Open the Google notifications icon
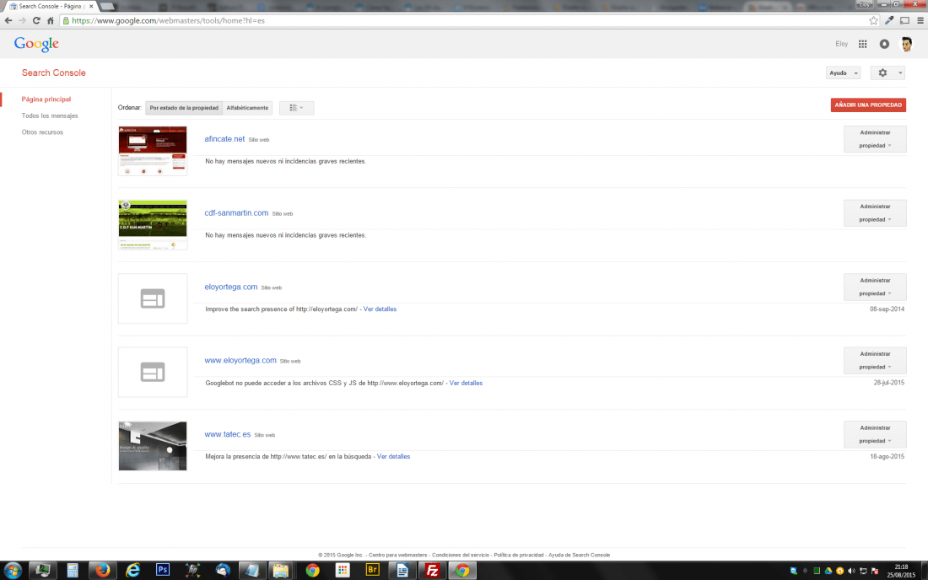 [884, 44]
